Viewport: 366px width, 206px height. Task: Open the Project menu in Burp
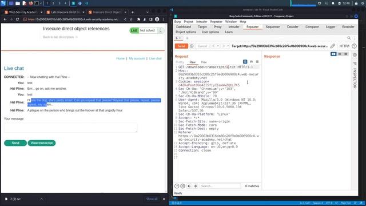point(188,22)
